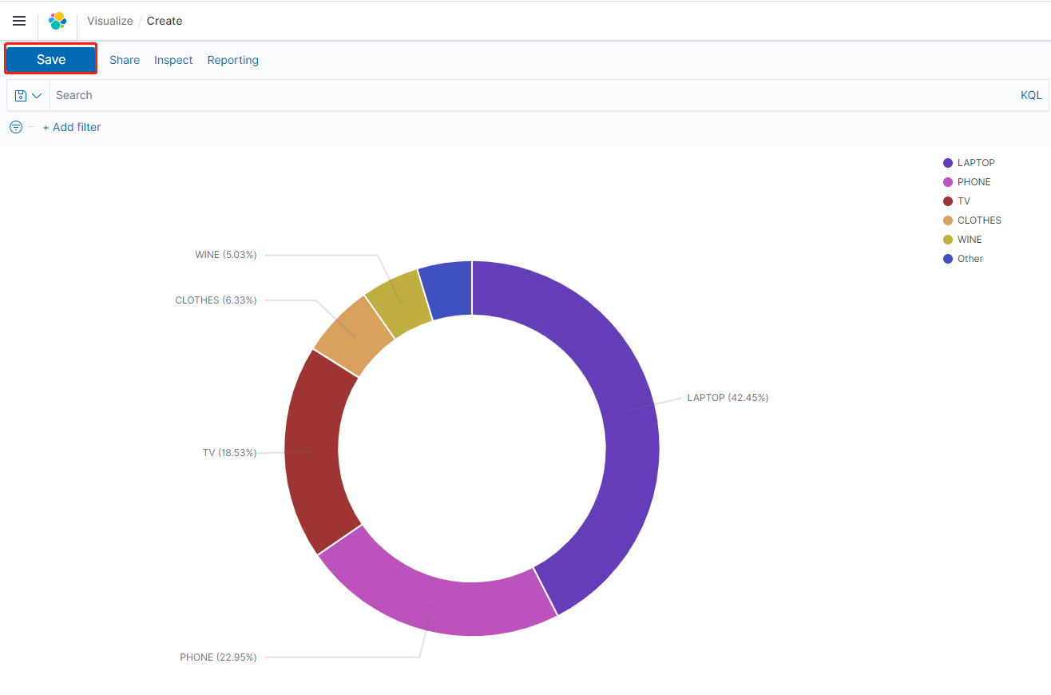Click the LAPTOP legend color dot
This screenshot has height=695, width=1051.
tap(948, 163)
